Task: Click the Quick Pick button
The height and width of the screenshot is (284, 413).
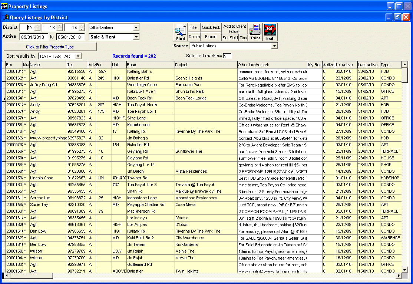Action: [211, 27]
